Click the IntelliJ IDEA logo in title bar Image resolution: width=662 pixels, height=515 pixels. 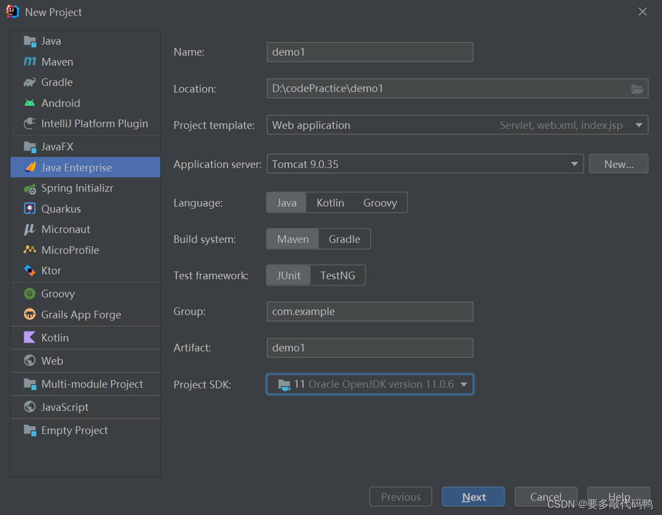pyautogui.click(x=13, y=12)
